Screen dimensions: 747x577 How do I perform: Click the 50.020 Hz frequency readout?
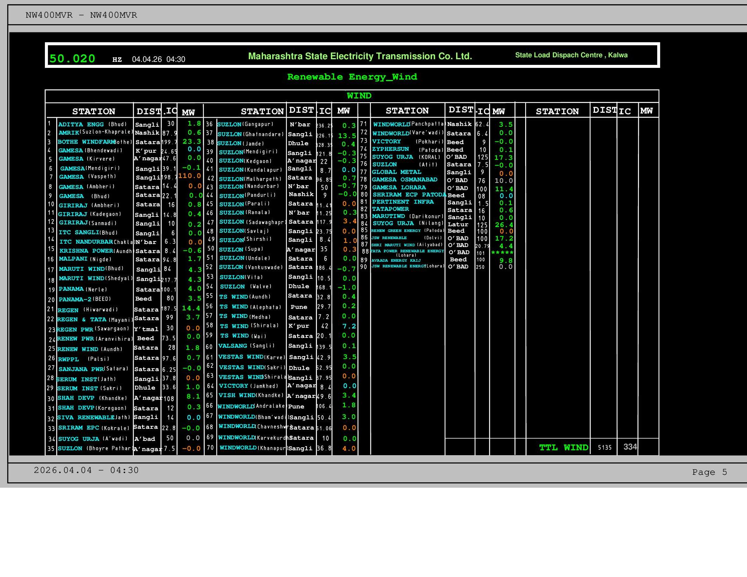(72, 58)
